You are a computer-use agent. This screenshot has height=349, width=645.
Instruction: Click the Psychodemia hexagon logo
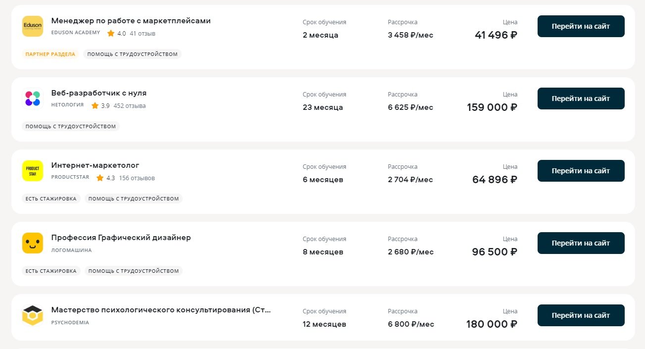[33, 315]
